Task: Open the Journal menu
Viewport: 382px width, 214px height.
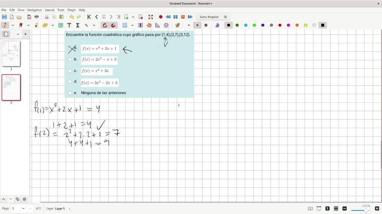Action: tap(50, 10)
